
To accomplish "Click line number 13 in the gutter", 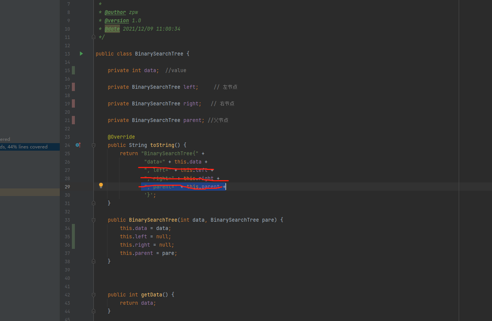I will tap(67, 54).
